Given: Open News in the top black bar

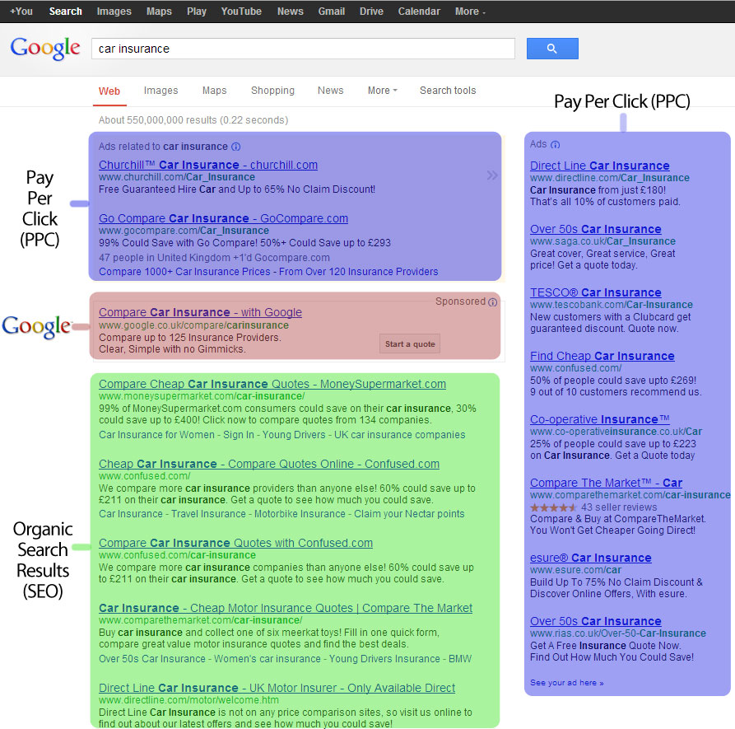Looking at the screenshot, I should pyautogui.click(x=291, y=12).
